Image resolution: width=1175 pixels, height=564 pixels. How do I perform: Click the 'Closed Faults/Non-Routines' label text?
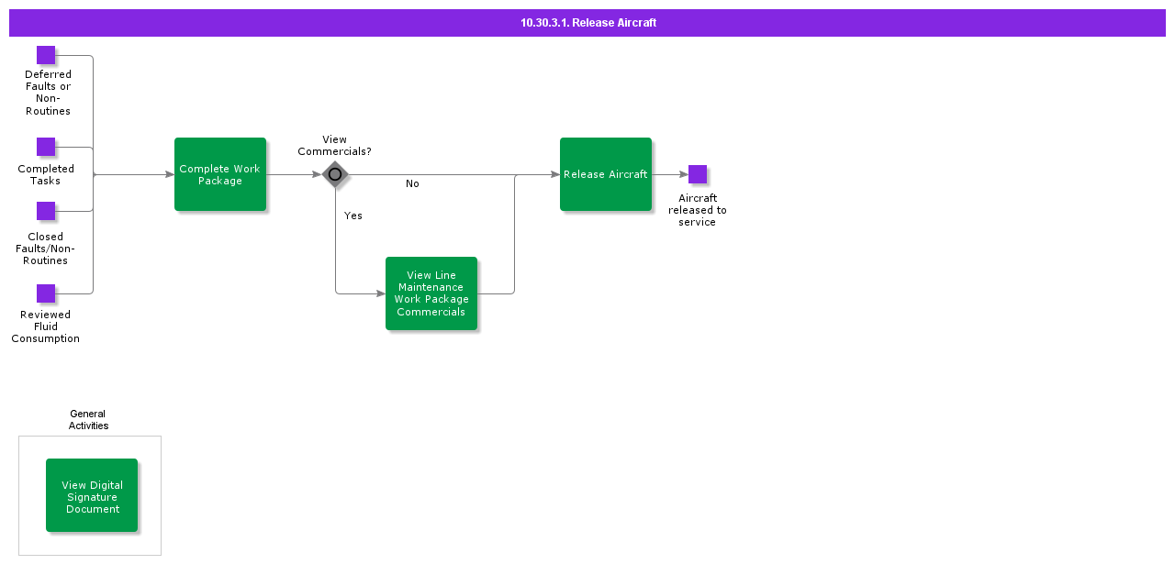click(46, 249)
